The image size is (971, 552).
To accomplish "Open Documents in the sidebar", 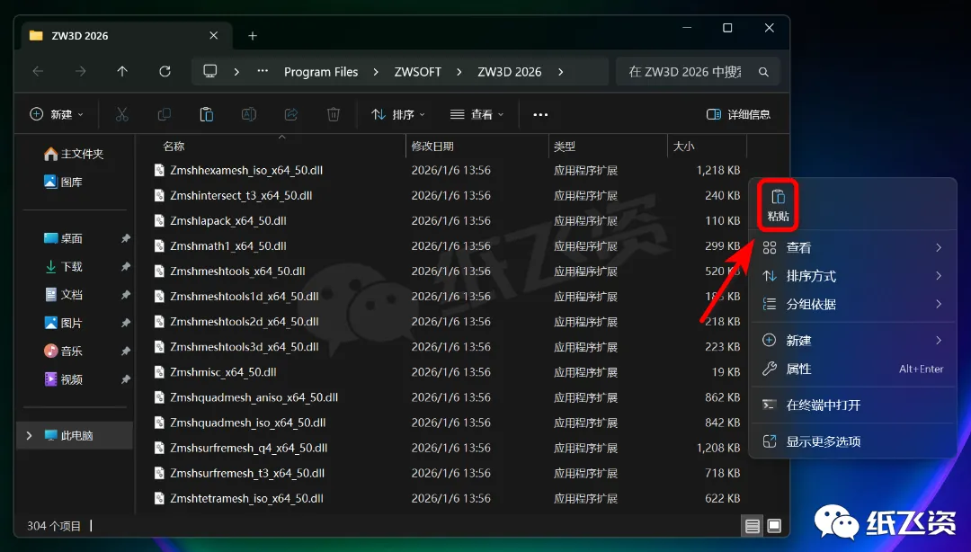I will (x=63, y=295).
